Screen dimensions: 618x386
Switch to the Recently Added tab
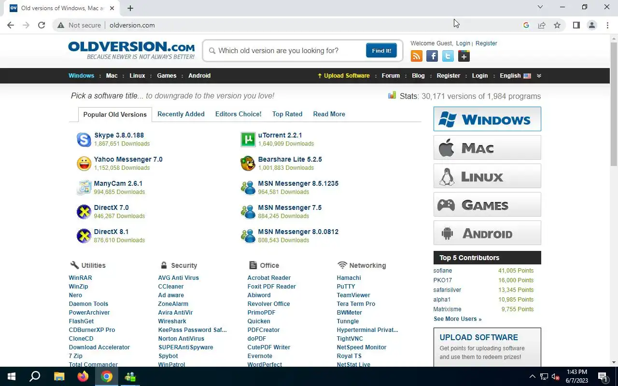(x=181, y=114)
